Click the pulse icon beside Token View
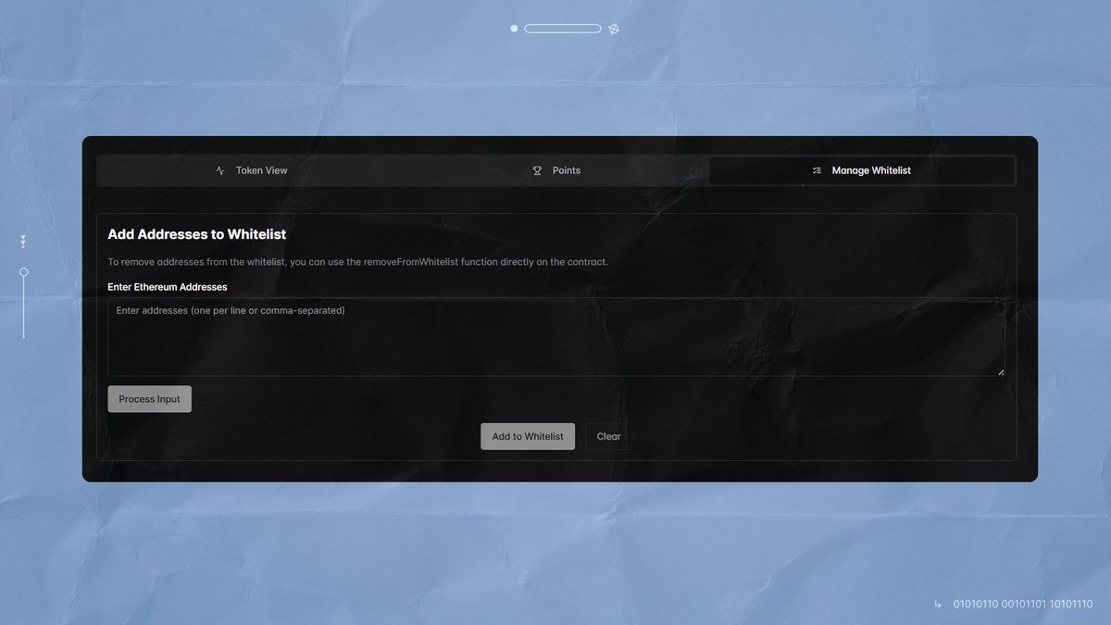The height and width of the screenshot is (625, 1111). click(x=220, y=170)
